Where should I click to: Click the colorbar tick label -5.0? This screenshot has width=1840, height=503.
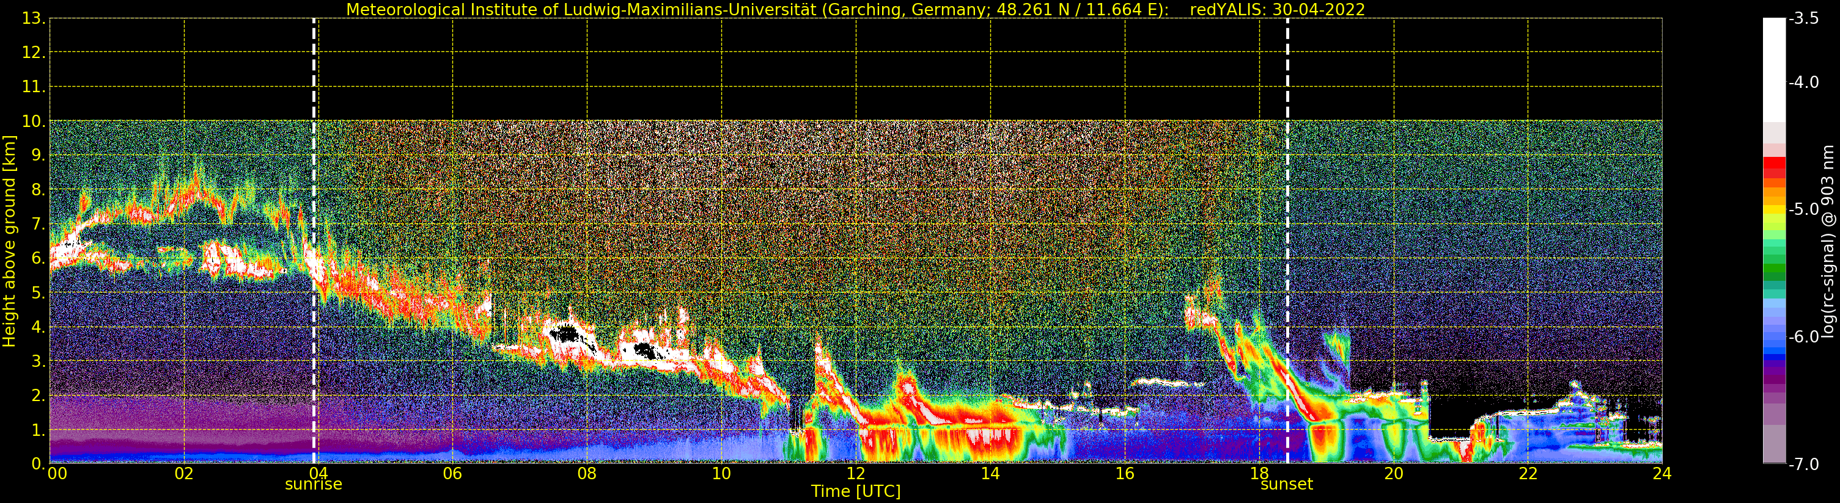point(1803,210)
